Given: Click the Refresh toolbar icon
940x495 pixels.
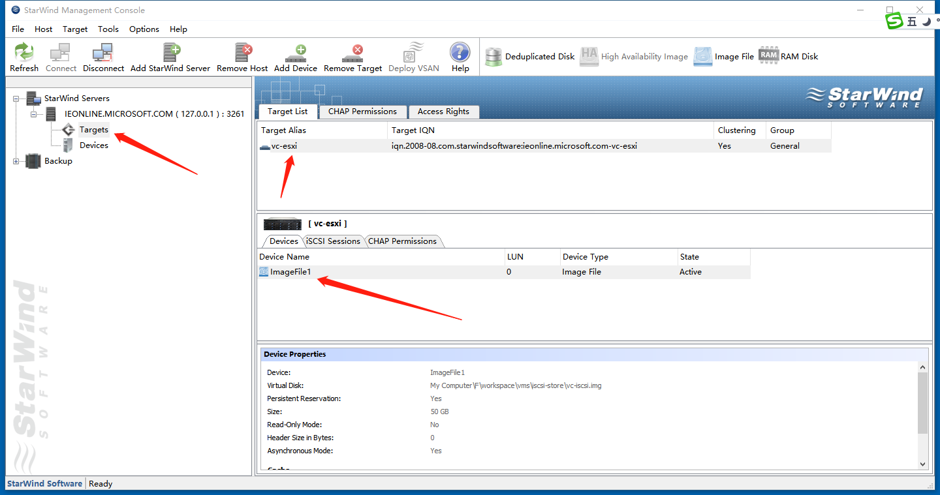Looking at the screenshot, I should pos(24,53).
